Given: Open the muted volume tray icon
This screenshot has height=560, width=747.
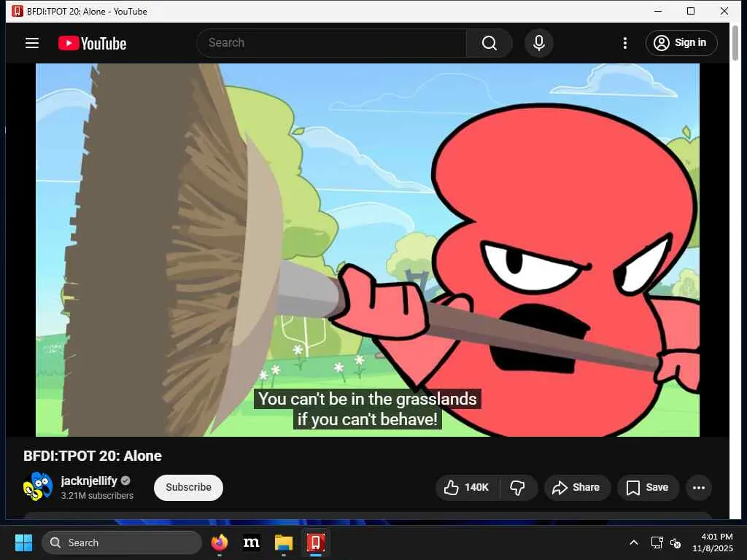Looking at the screenshot, I should [676, 542].
